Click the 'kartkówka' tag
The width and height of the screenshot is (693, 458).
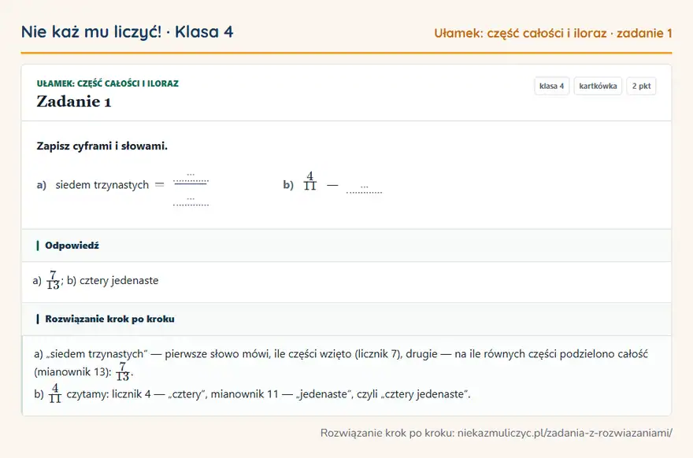point(598,86)
